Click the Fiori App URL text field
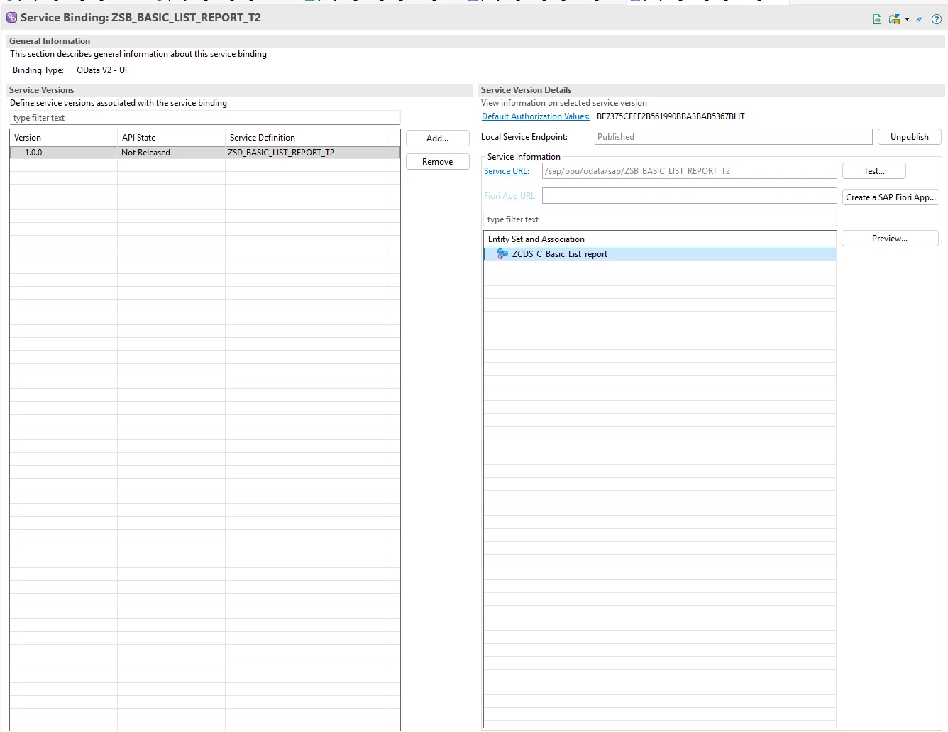The image size is (948, 732). (689, 196)
